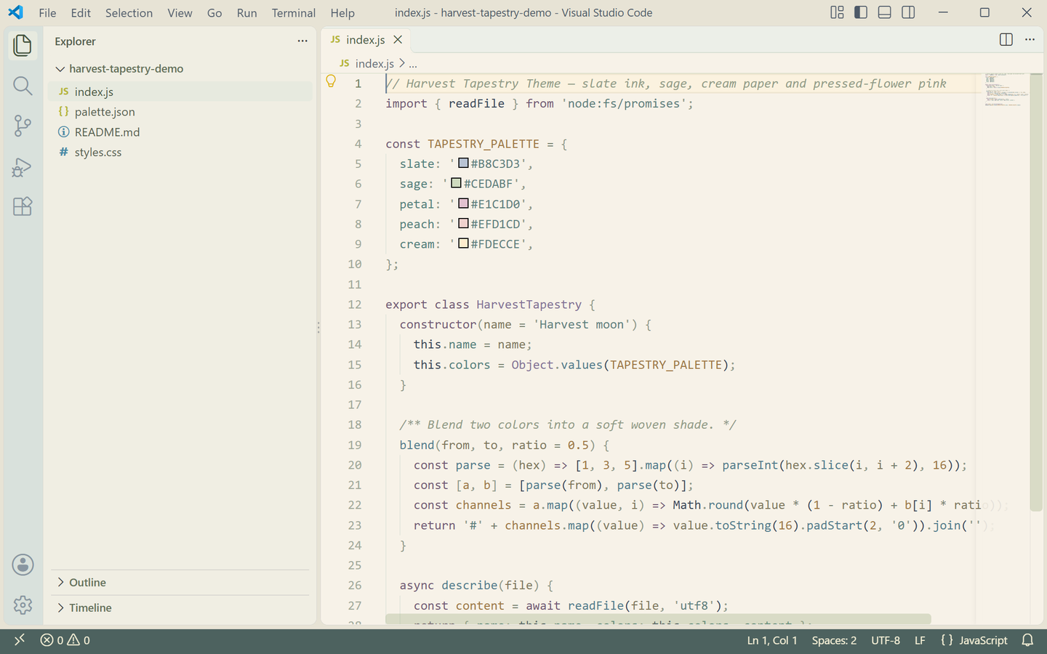Click the Split Editor Right icon
This screenshot has width=1047, height=654.
pyautogui.click(x=1006, y=40)
